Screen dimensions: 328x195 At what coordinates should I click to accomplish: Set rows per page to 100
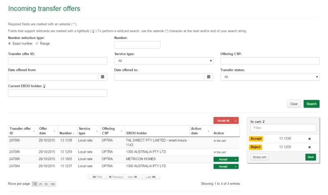click(x=52, y=184)
